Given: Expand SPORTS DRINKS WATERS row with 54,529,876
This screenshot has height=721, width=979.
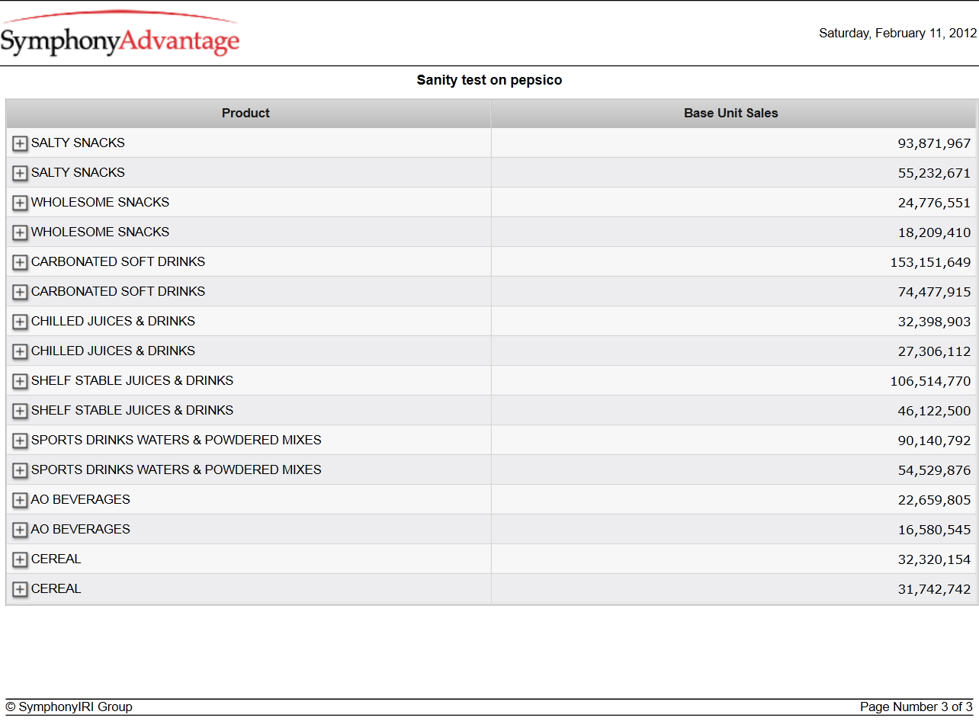Looking at the screenshot, I should tap(20, 470).
